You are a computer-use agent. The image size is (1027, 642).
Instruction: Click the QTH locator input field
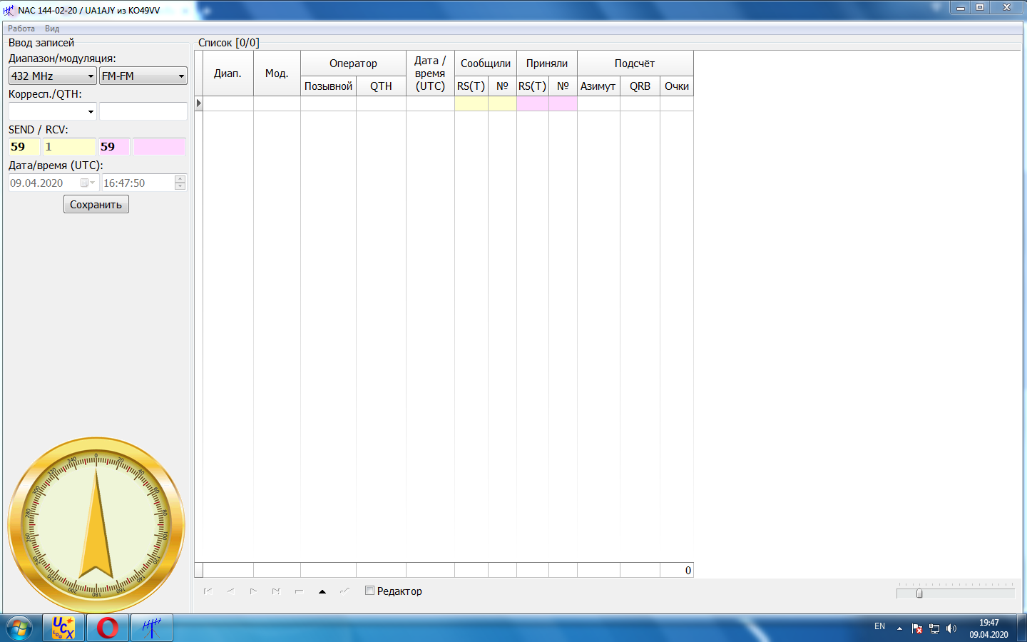(143, 111)
